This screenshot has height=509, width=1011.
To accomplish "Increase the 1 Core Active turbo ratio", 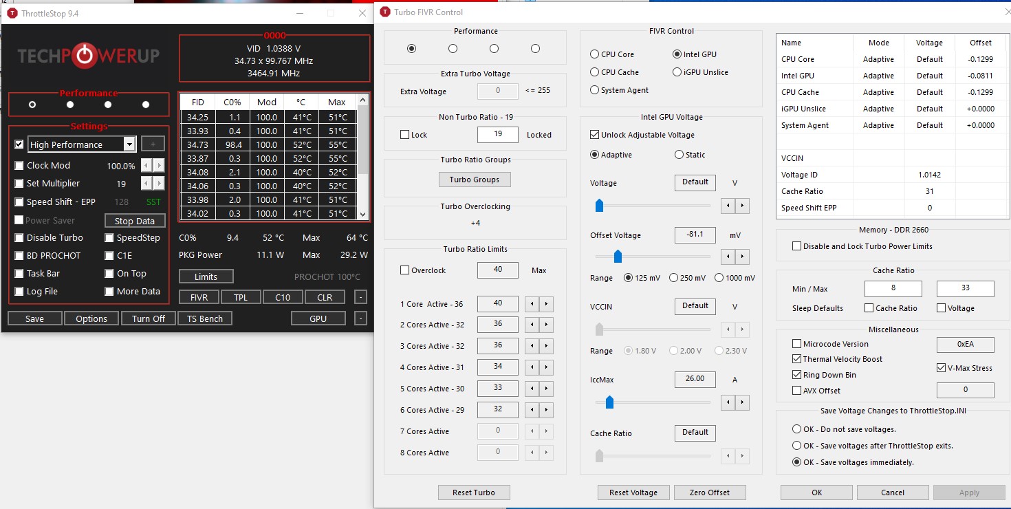I will tap(547, 304).
